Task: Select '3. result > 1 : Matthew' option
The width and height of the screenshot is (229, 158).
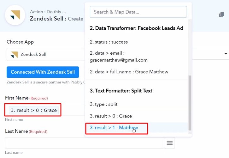Action: [114, 128]
